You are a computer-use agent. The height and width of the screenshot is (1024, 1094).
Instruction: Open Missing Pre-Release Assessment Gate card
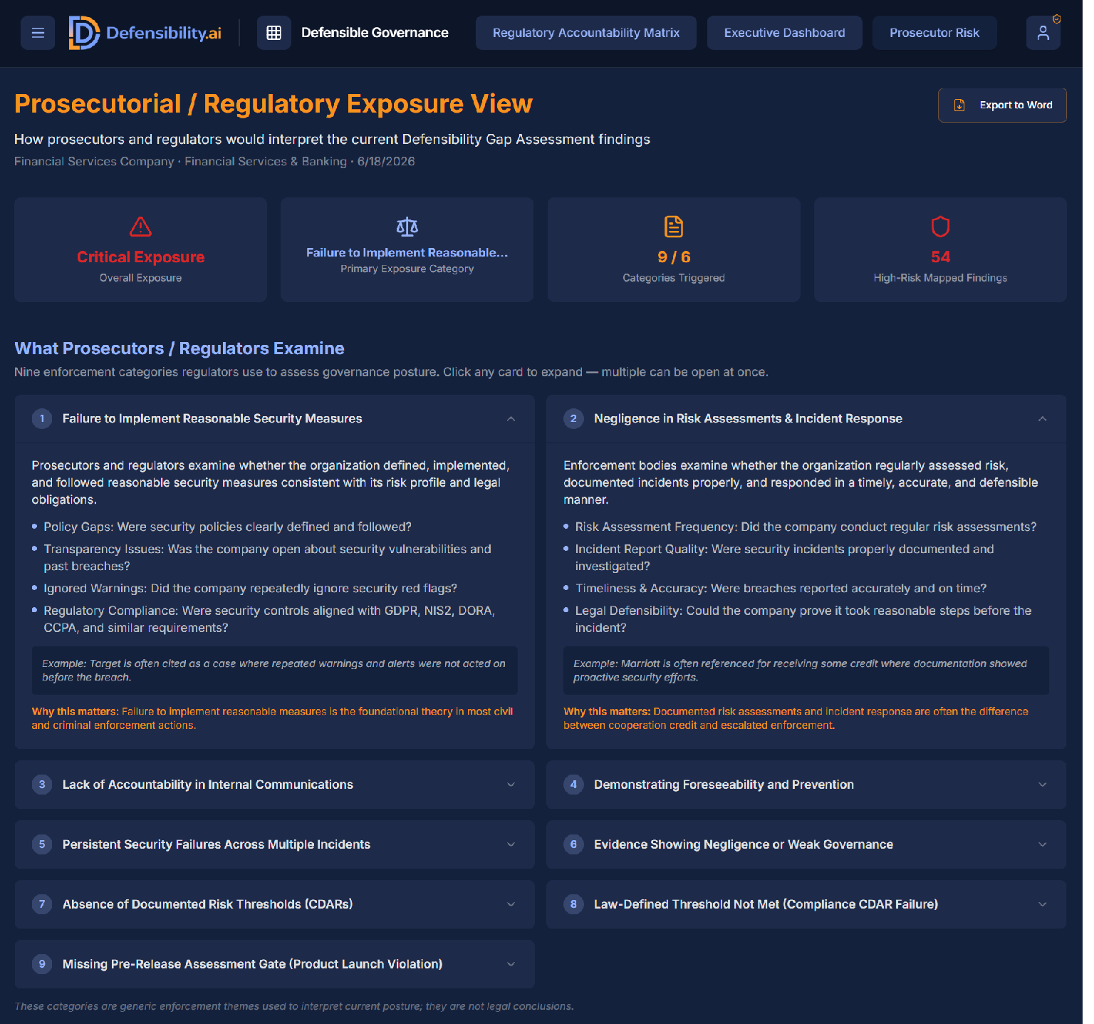coord(275,964)
